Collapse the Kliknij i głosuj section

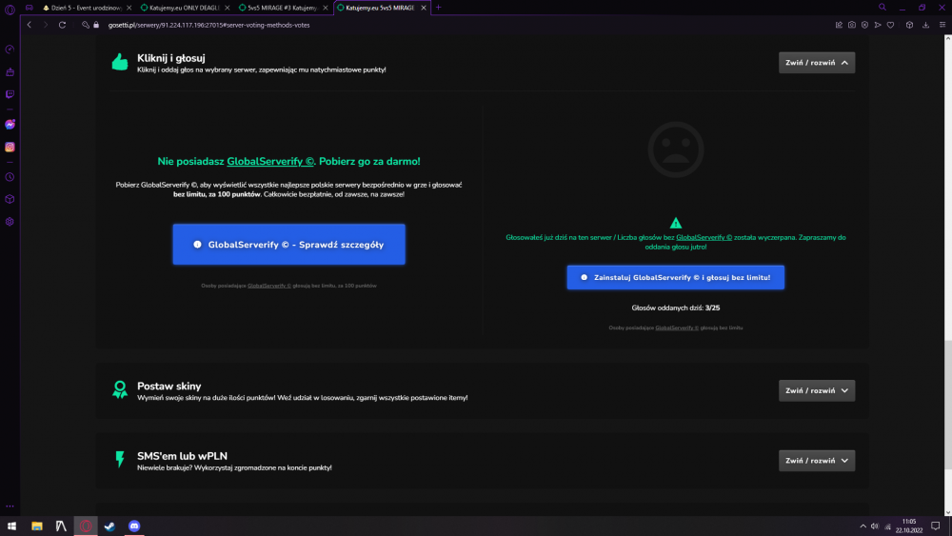[817, 63]
